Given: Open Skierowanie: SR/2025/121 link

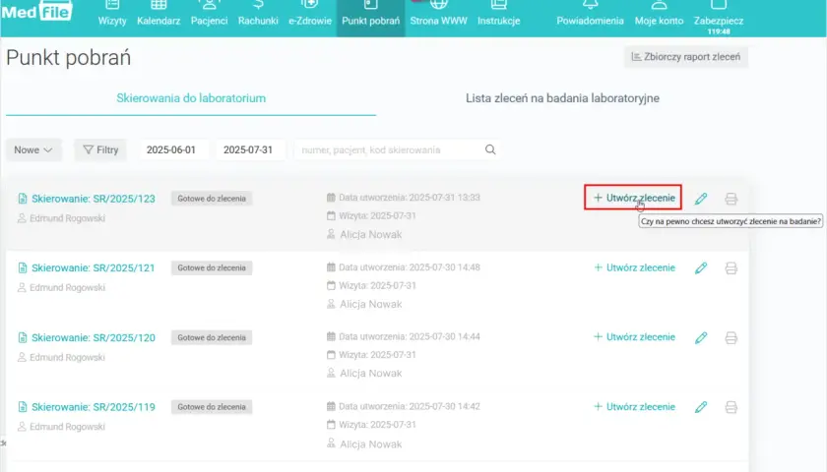Looking at the screenshot, I should tap(94, 267).
